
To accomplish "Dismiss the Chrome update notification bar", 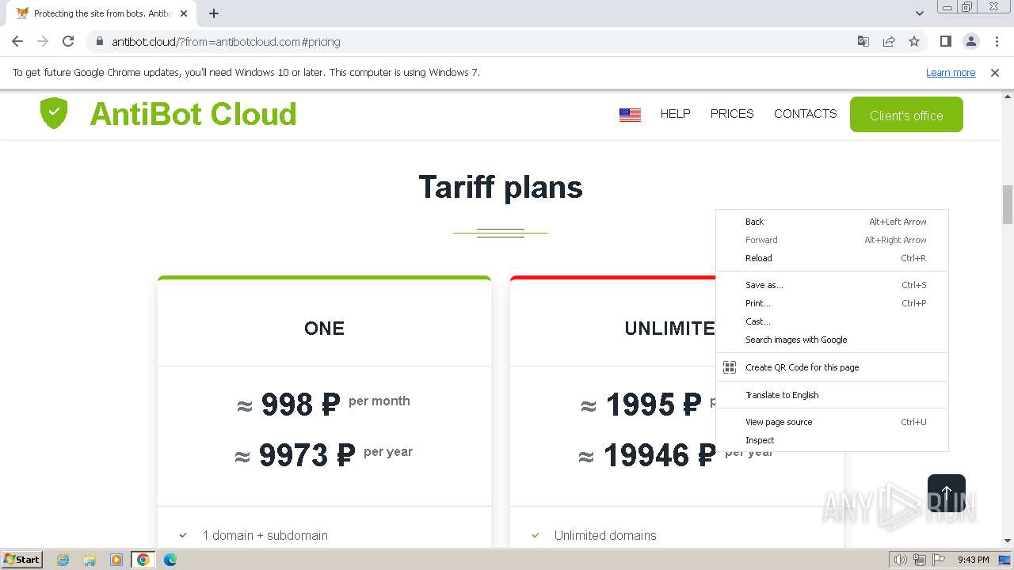I will point(995,72).
